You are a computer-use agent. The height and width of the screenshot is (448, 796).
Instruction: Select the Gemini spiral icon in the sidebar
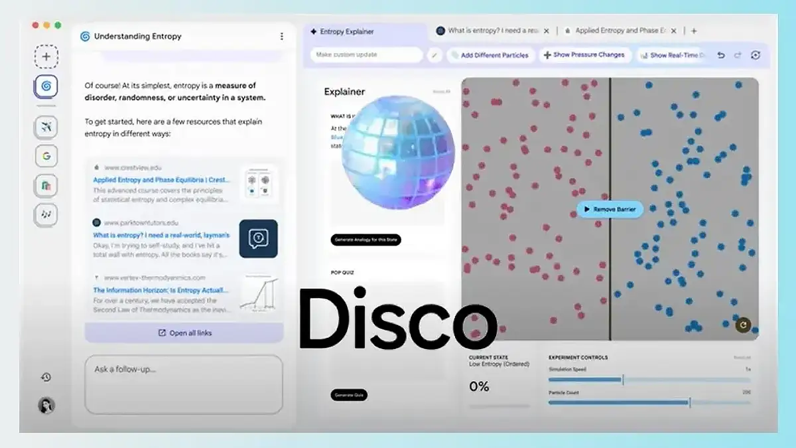[x=45, y=86]
